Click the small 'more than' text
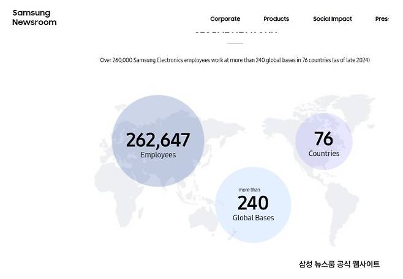Viewport: 403px width, 279px height. click(x=253, y=190)
